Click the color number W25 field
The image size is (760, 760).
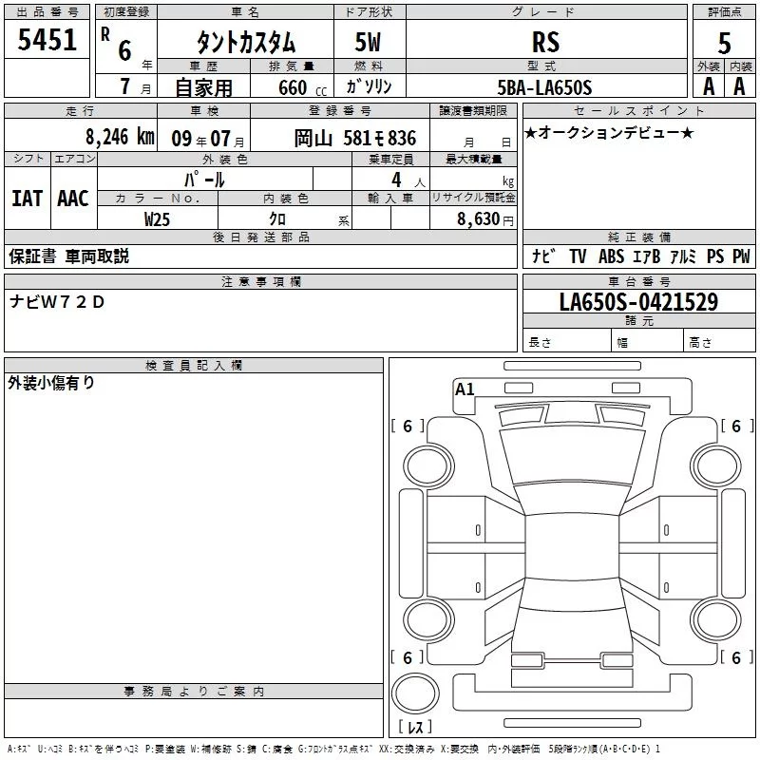tap(158, 218)
